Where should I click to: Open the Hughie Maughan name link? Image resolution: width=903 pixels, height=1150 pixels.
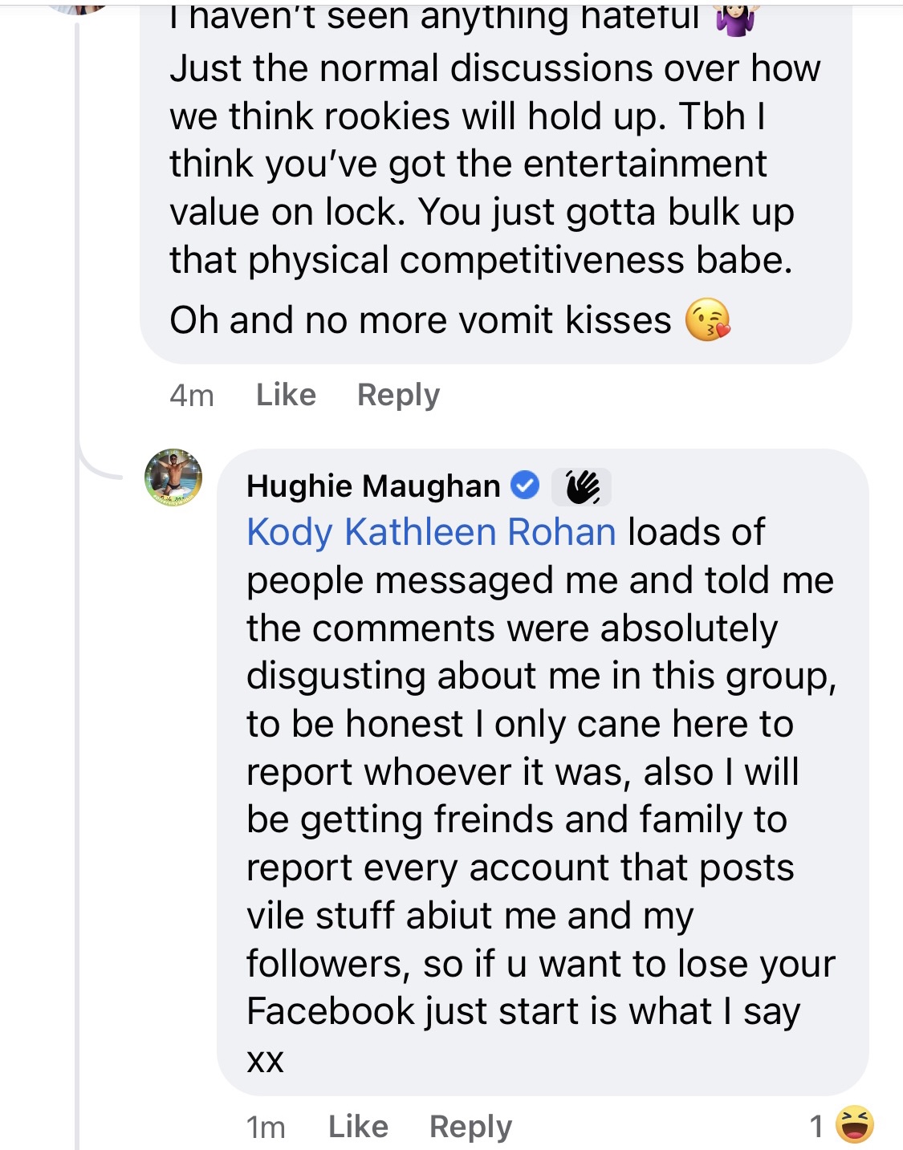coord(373,486)
